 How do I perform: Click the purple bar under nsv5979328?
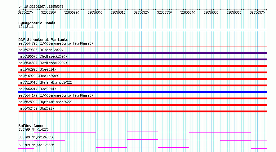click(x=143, y=53)
